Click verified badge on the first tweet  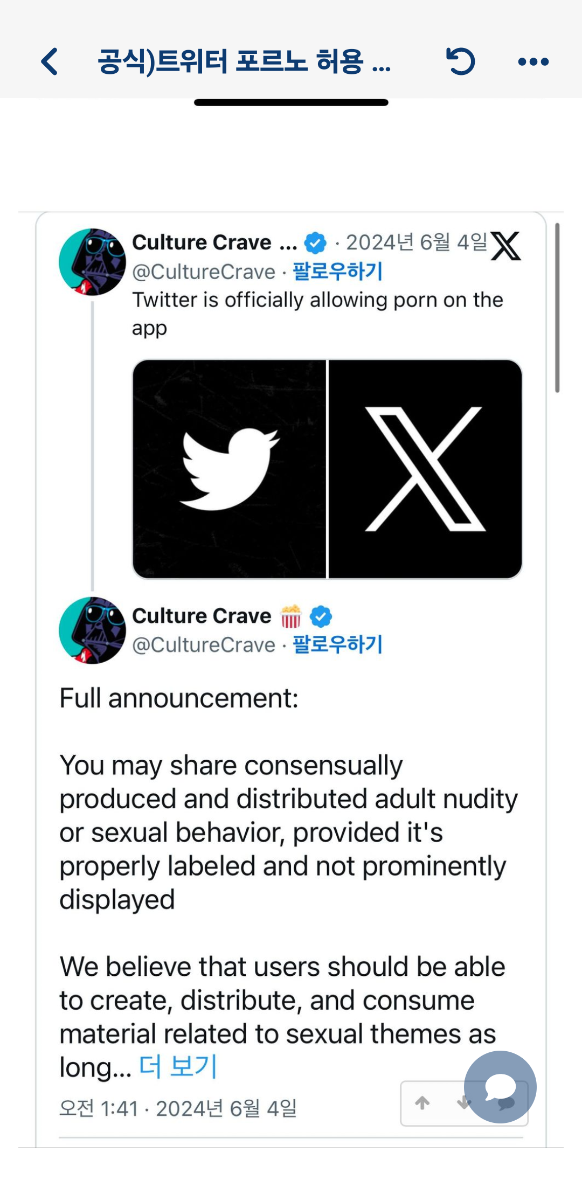pyautogui.click(x=315, y=243)
